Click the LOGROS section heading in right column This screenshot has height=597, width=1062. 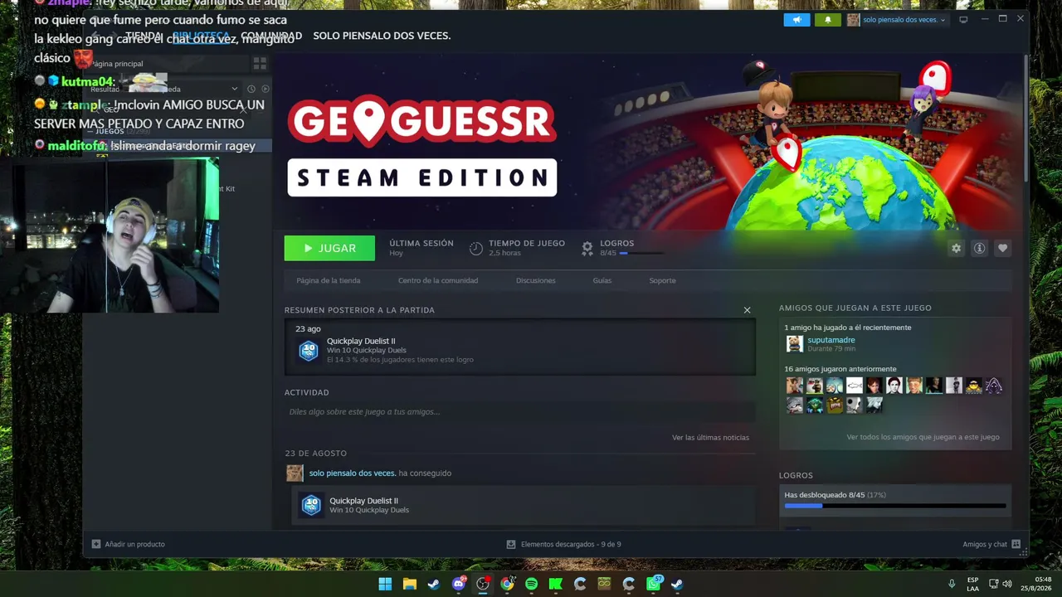point(796,475)
